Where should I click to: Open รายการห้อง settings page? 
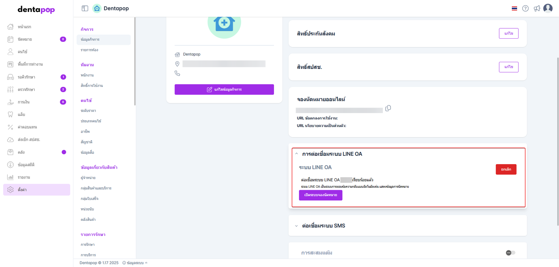(89, 50)
